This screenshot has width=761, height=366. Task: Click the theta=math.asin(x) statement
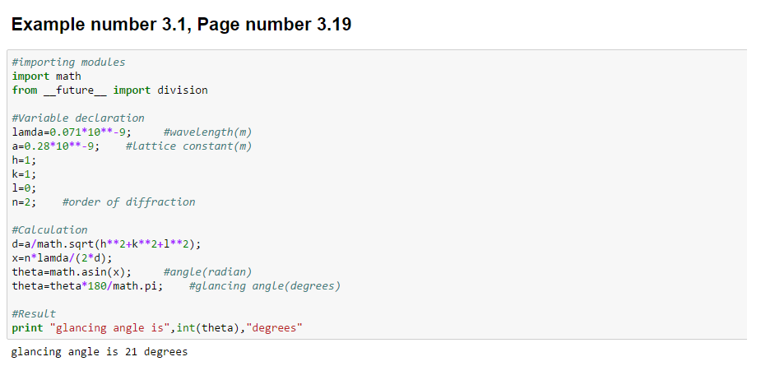click(72, 271)
